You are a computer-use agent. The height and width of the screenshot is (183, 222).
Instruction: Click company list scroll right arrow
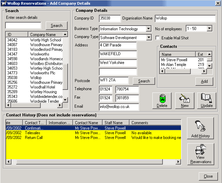pos(60,105)
